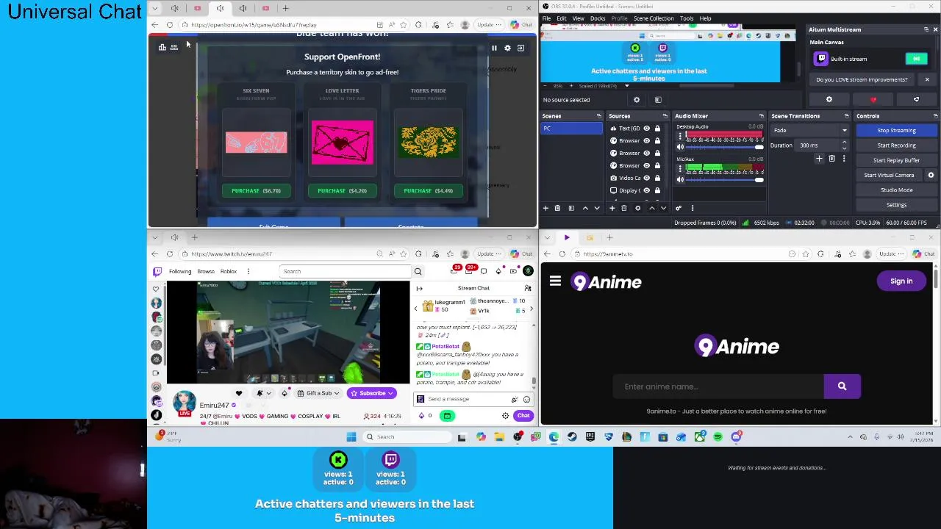Select the Love Letter skin thumbnail
Screen dimensions: 941x529
coord(342,143)
